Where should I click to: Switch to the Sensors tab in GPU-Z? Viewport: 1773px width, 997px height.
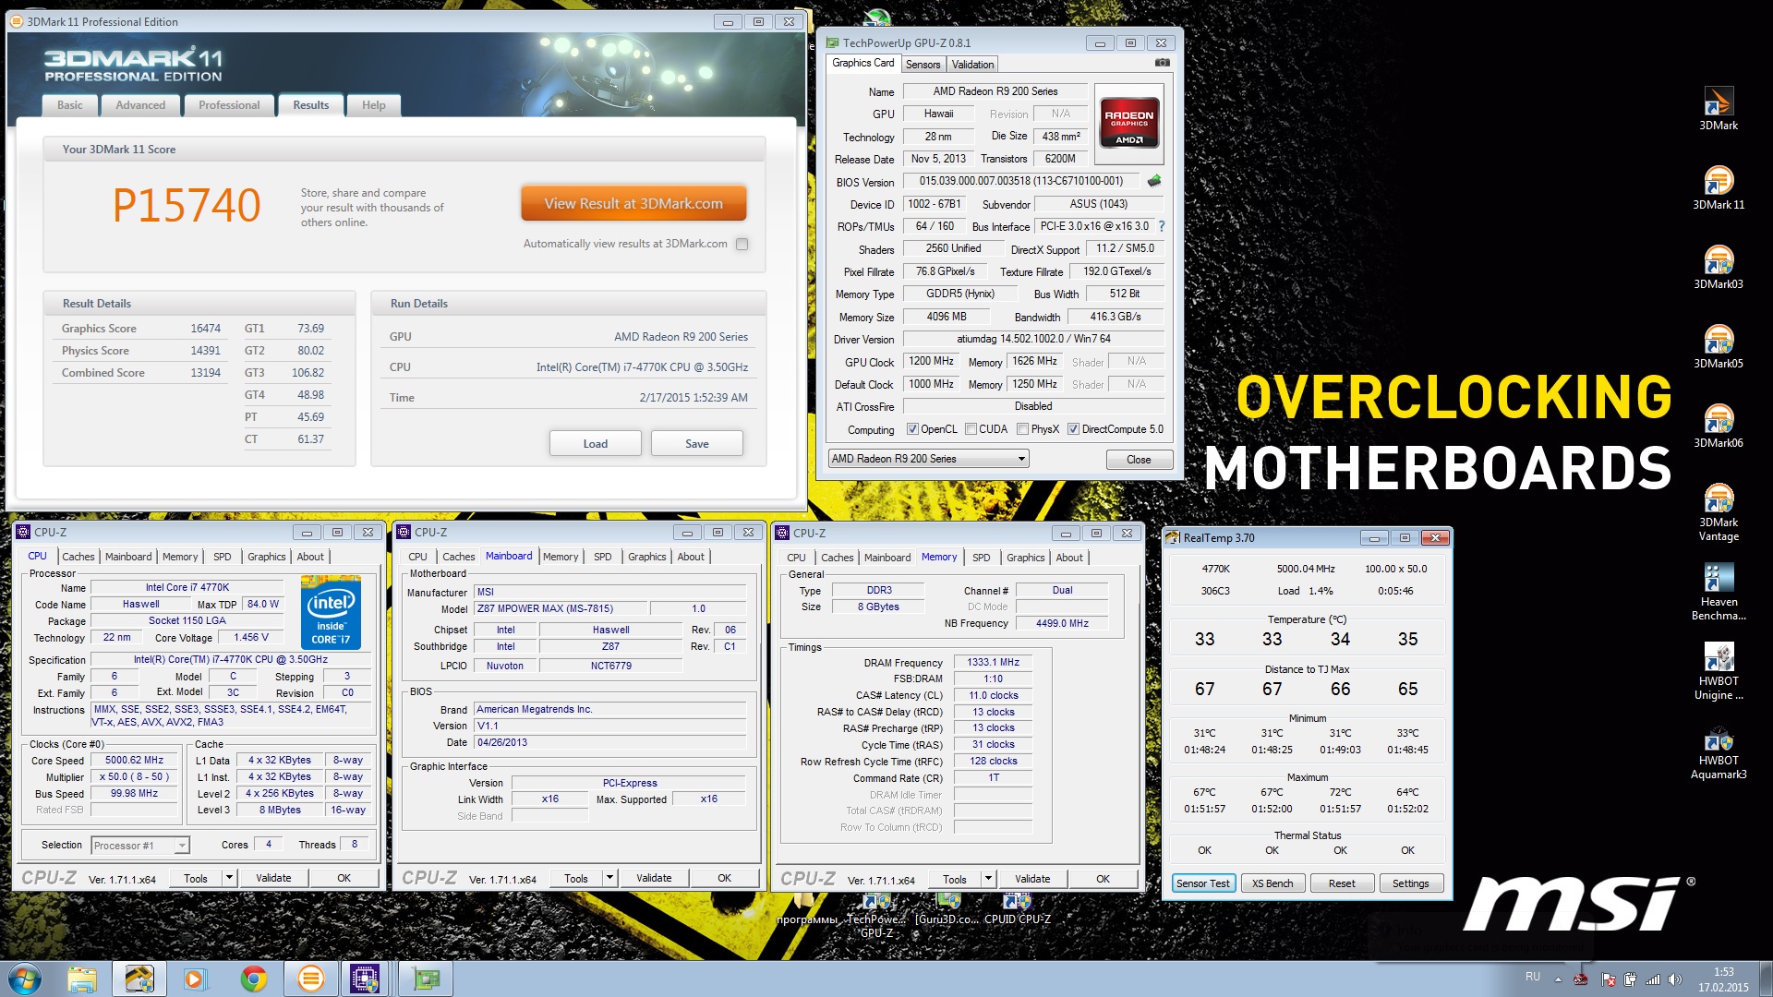coord(923,64)
